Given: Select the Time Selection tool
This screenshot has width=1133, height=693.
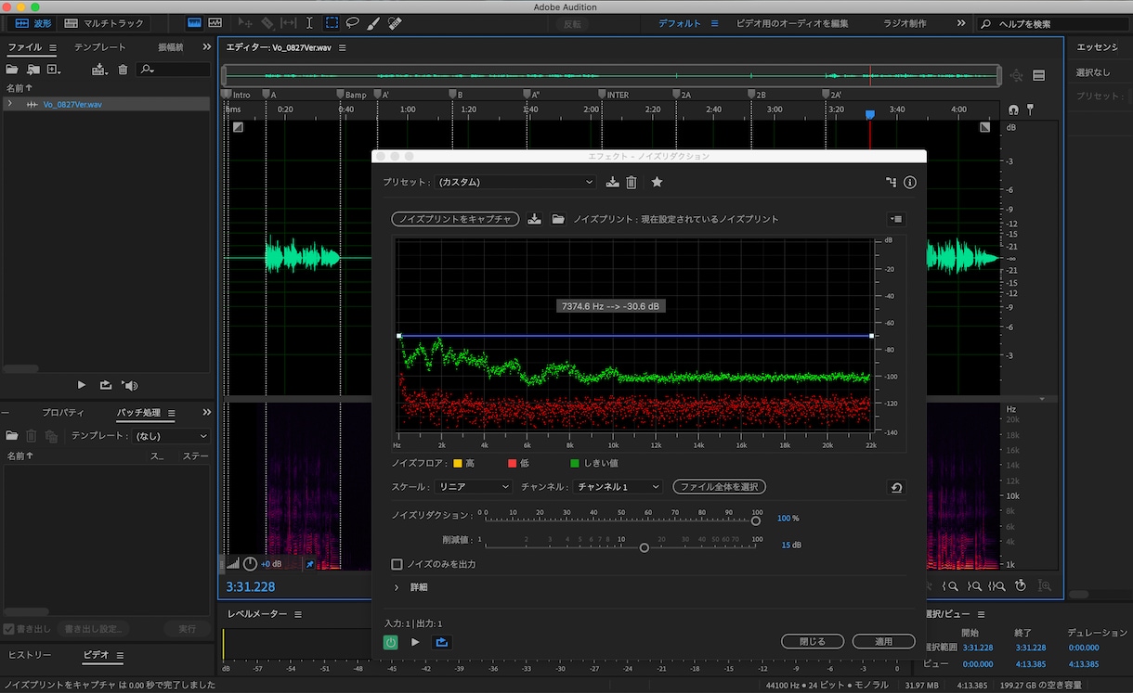Looking at the screenshot, I should tap(309, 23).
